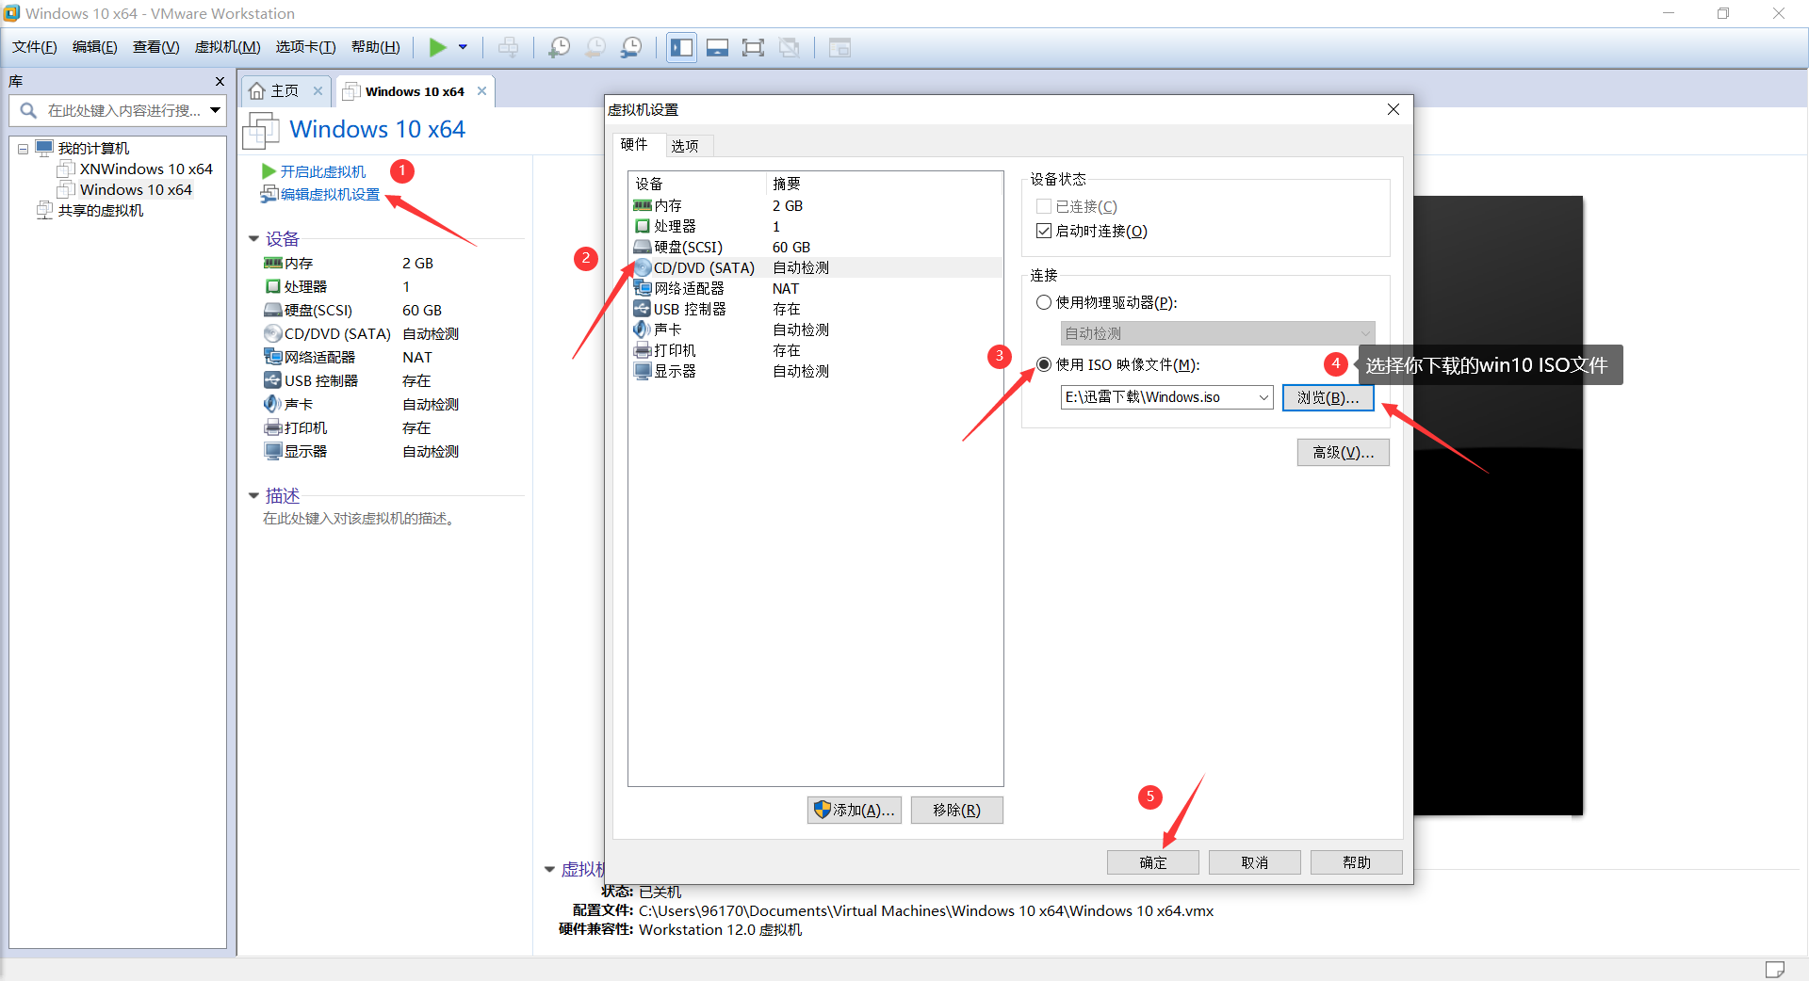Click the console view icon at toolbar end
Image resolution: width=1809 pixels, height=981 pixels.
point(839,47)
